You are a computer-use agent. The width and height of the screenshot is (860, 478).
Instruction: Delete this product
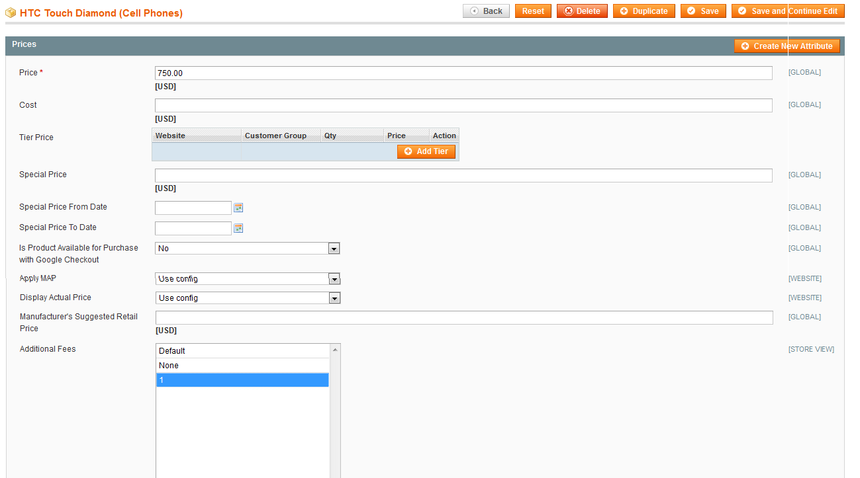[x=582, y=11]
